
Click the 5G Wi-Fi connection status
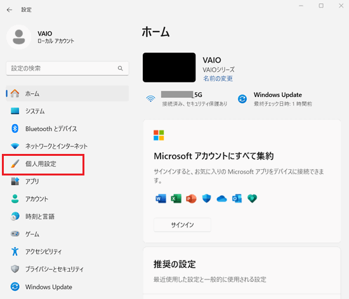tap(187, 99)
